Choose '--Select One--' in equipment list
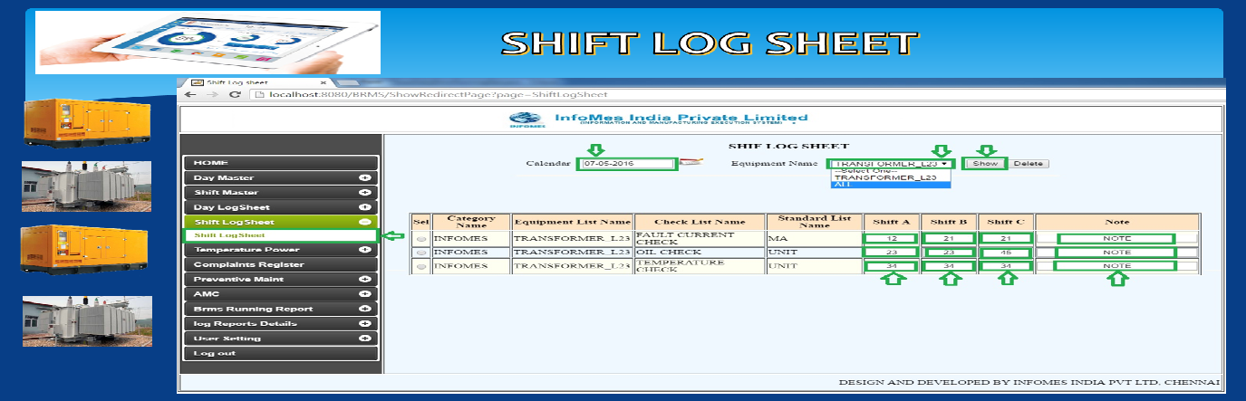This screenshot has width=1246, height=401. [890, 171]
